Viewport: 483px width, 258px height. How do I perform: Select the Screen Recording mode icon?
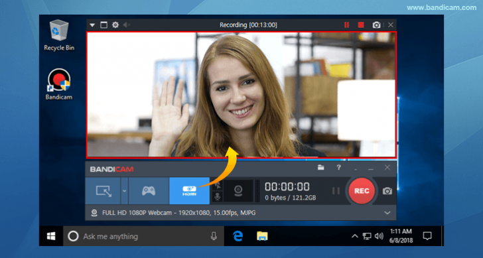click(103, 191)
